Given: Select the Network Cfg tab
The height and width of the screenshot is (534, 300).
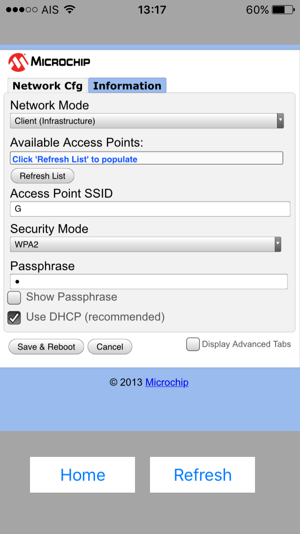Looking at the screenshot, I should tap(47, 86).
